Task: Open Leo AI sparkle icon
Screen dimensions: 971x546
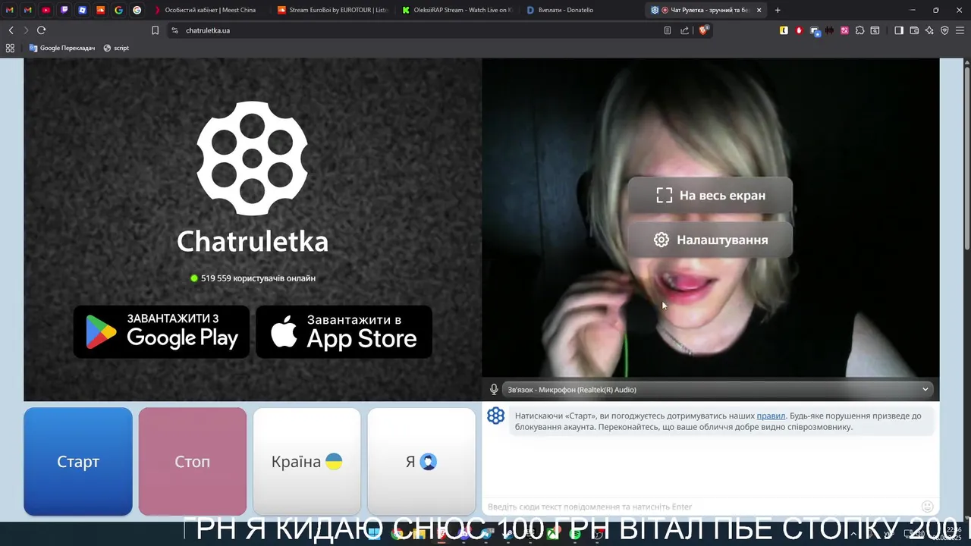Action: (929, 30)
